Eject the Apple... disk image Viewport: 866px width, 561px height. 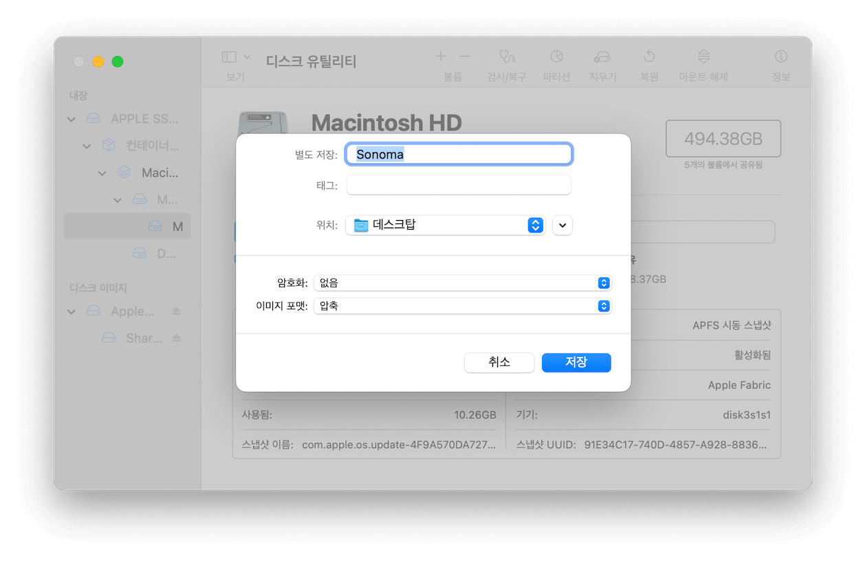point(176,311)
